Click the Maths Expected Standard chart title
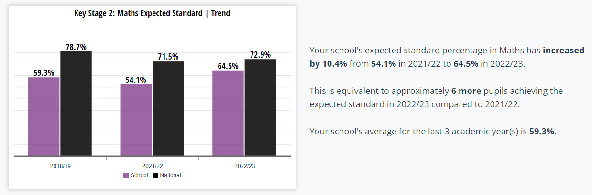This screenshot has height=195, width=592. [x=152, y=13]
